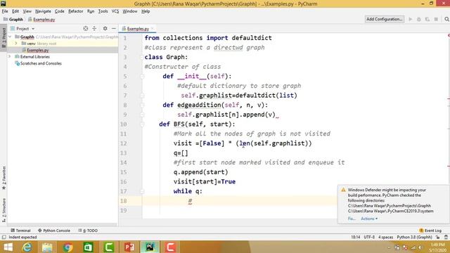This screenshot has height=253, width=450.
Task: Toggle the 2: Favorites side tab
Action: pos(4,178)
